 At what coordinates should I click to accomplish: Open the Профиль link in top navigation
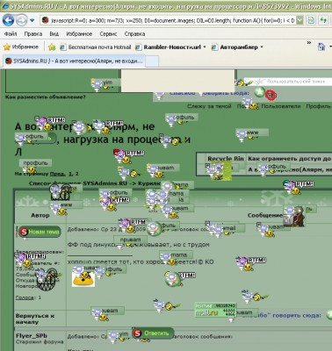[x=319, y=106]
